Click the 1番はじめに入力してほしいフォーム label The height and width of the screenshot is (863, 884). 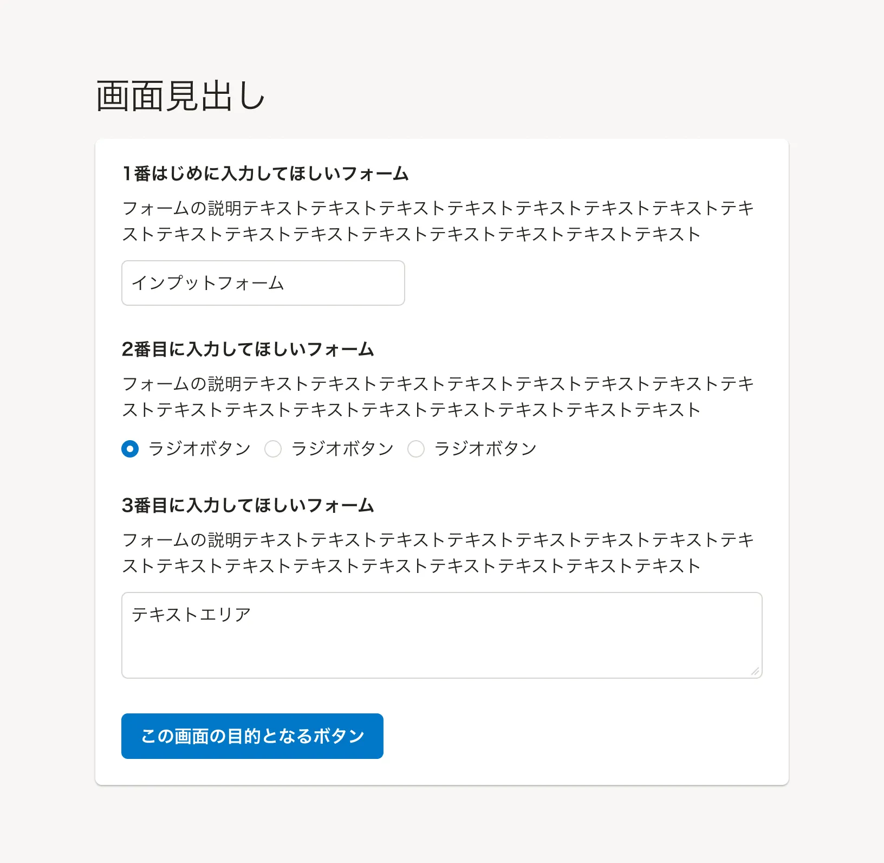point(265,173)
